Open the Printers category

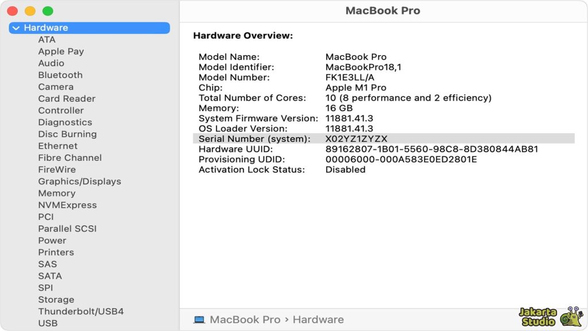point(56,252)
